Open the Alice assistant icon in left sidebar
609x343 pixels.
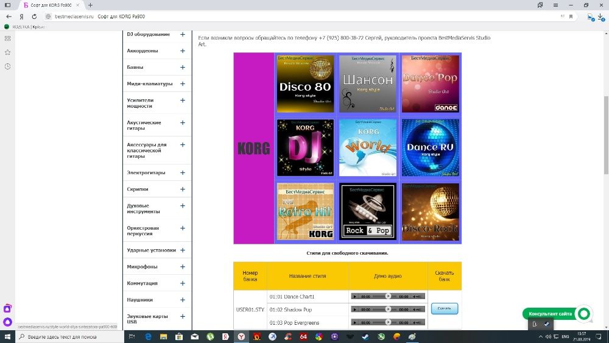[x=7, y=322]
